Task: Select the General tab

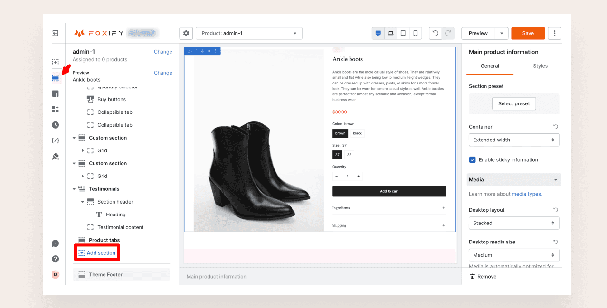Action: tap(490, 66)
